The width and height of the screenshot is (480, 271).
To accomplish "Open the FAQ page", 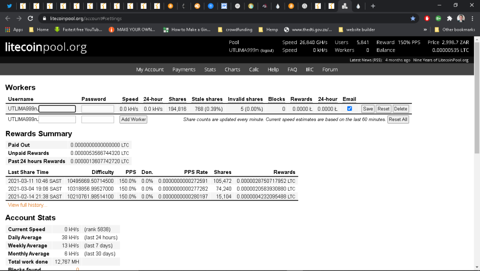I will point(292,70).
